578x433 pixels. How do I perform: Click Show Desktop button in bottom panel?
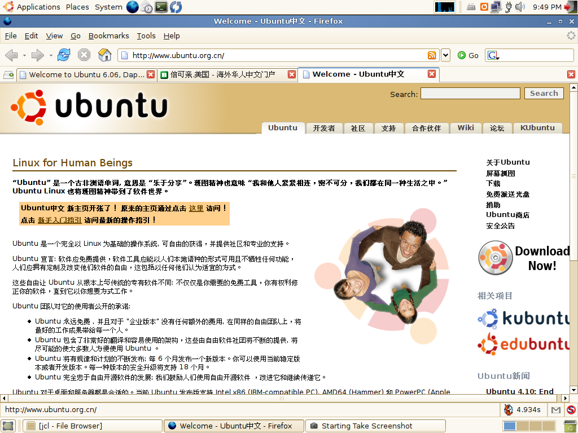(8, 426)
